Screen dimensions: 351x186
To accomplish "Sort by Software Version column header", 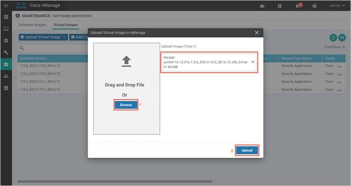I will tap(33, 58).
